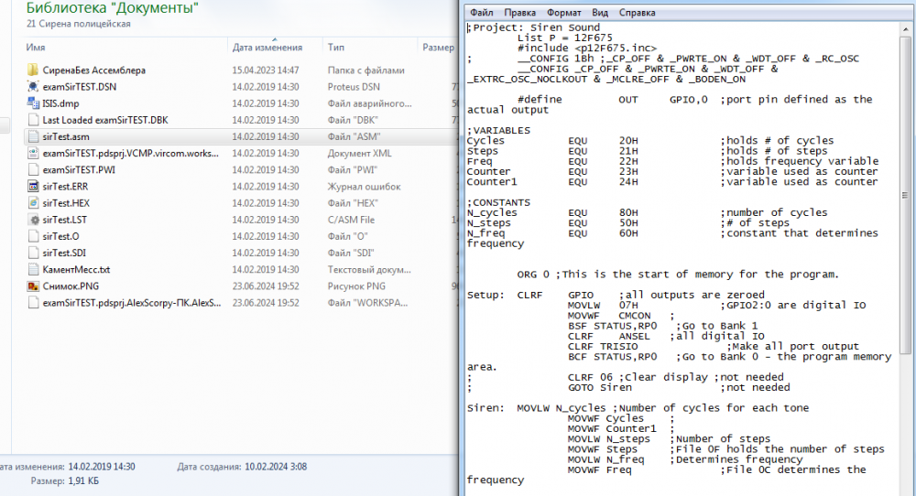Click the sirTest.O file icon

[x=33, y=236]
